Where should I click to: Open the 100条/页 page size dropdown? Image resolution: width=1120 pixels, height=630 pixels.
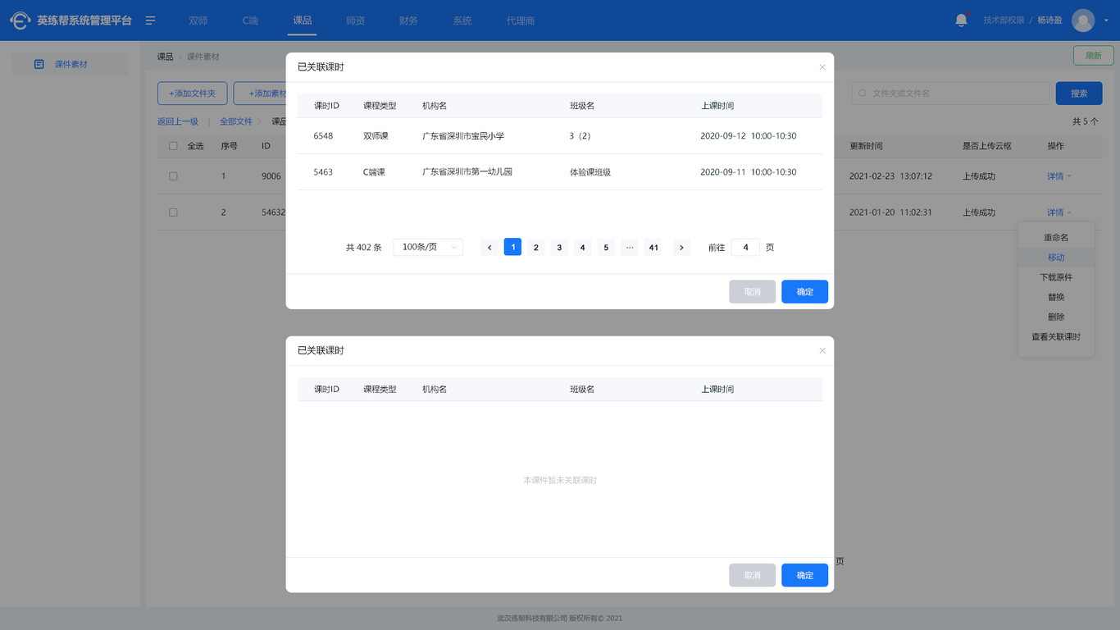pos(428,247)
